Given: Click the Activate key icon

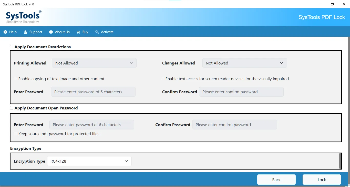Looking at the screenshot, I should (97, 32).
